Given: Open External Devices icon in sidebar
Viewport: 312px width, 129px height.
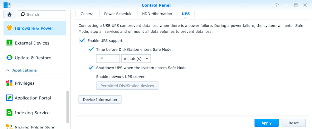Looking at the screenshot, I should click(9, 43).
